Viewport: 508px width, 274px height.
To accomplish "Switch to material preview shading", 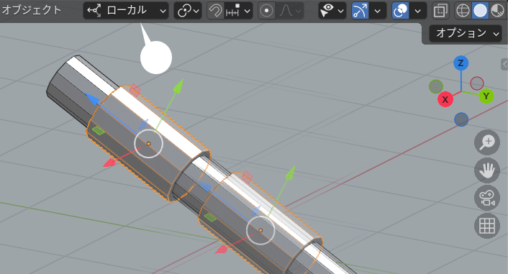I will 497,11.
